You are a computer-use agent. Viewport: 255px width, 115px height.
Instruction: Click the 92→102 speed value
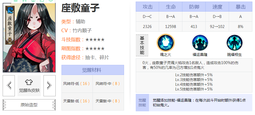coord(217,27)
